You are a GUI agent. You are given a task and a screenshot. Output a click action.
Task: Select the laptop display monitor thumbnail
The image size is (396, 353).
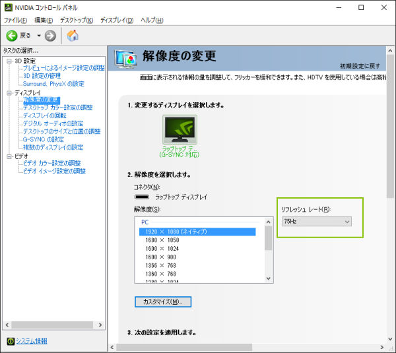[x=180, y=129]
